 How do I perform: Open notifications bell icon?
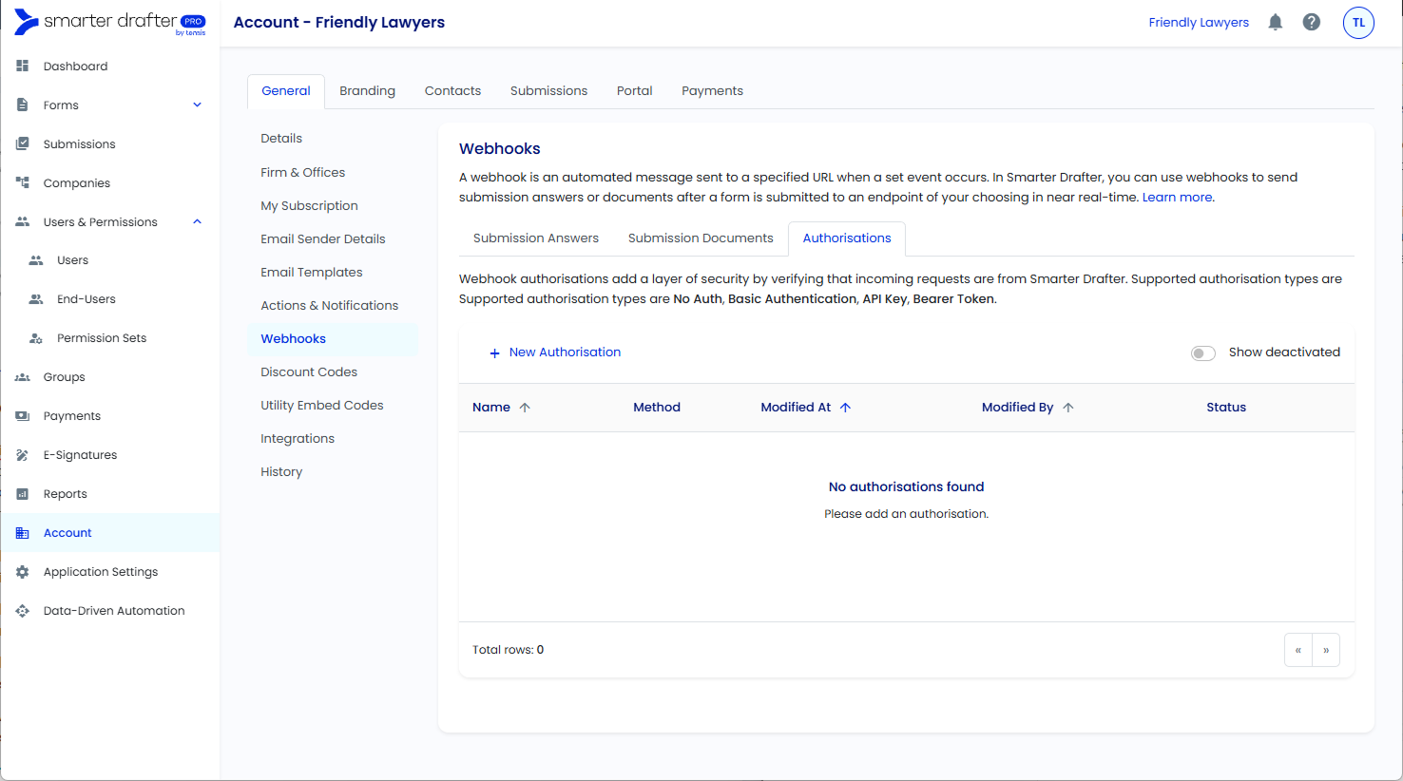point(1276,22)
